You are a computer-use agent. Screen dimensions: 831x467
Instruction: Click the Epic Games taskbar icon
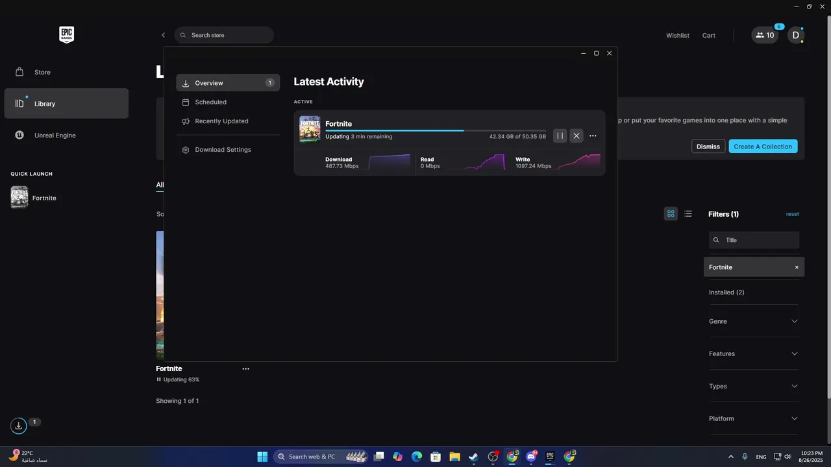550,457
